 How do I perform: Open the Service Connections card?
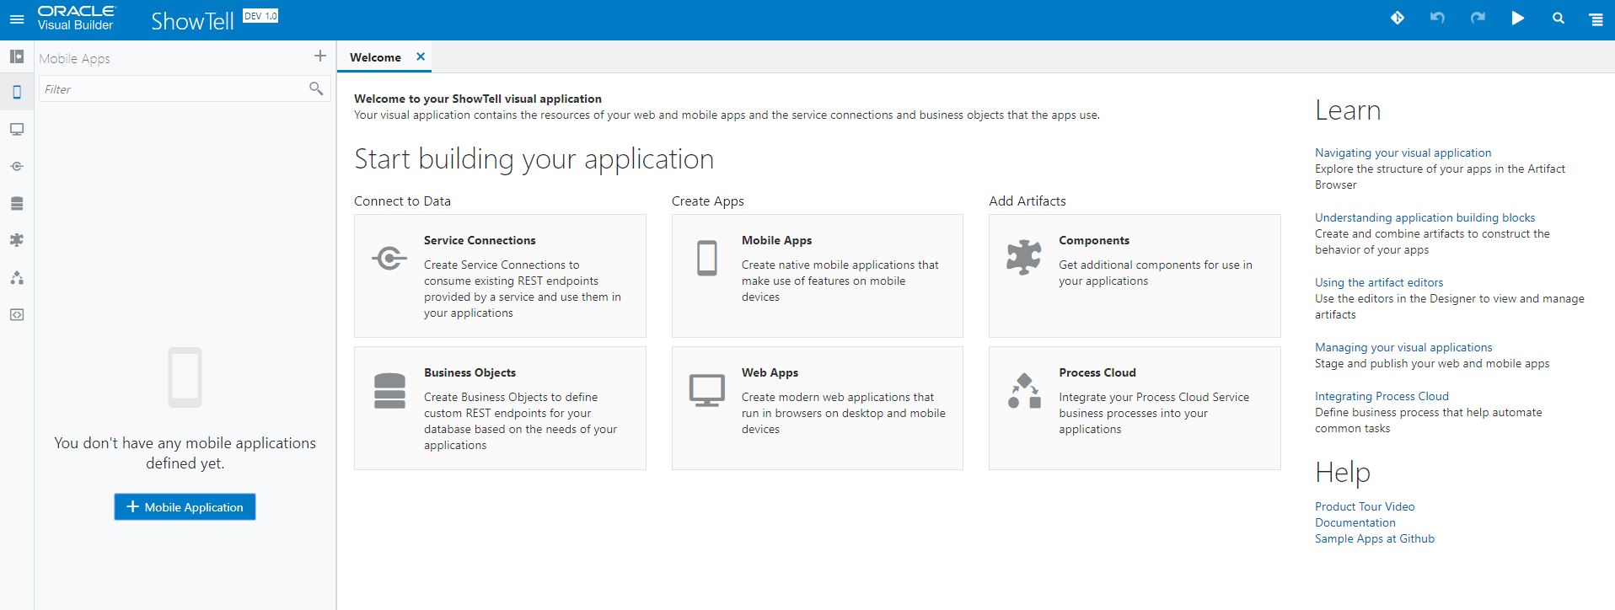click(x=500, y=276)
